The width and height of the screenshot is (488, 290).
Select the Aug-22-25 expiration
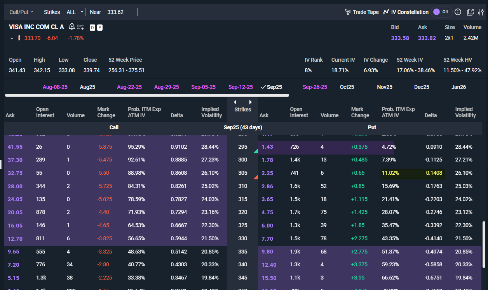[x=129, y=87]
